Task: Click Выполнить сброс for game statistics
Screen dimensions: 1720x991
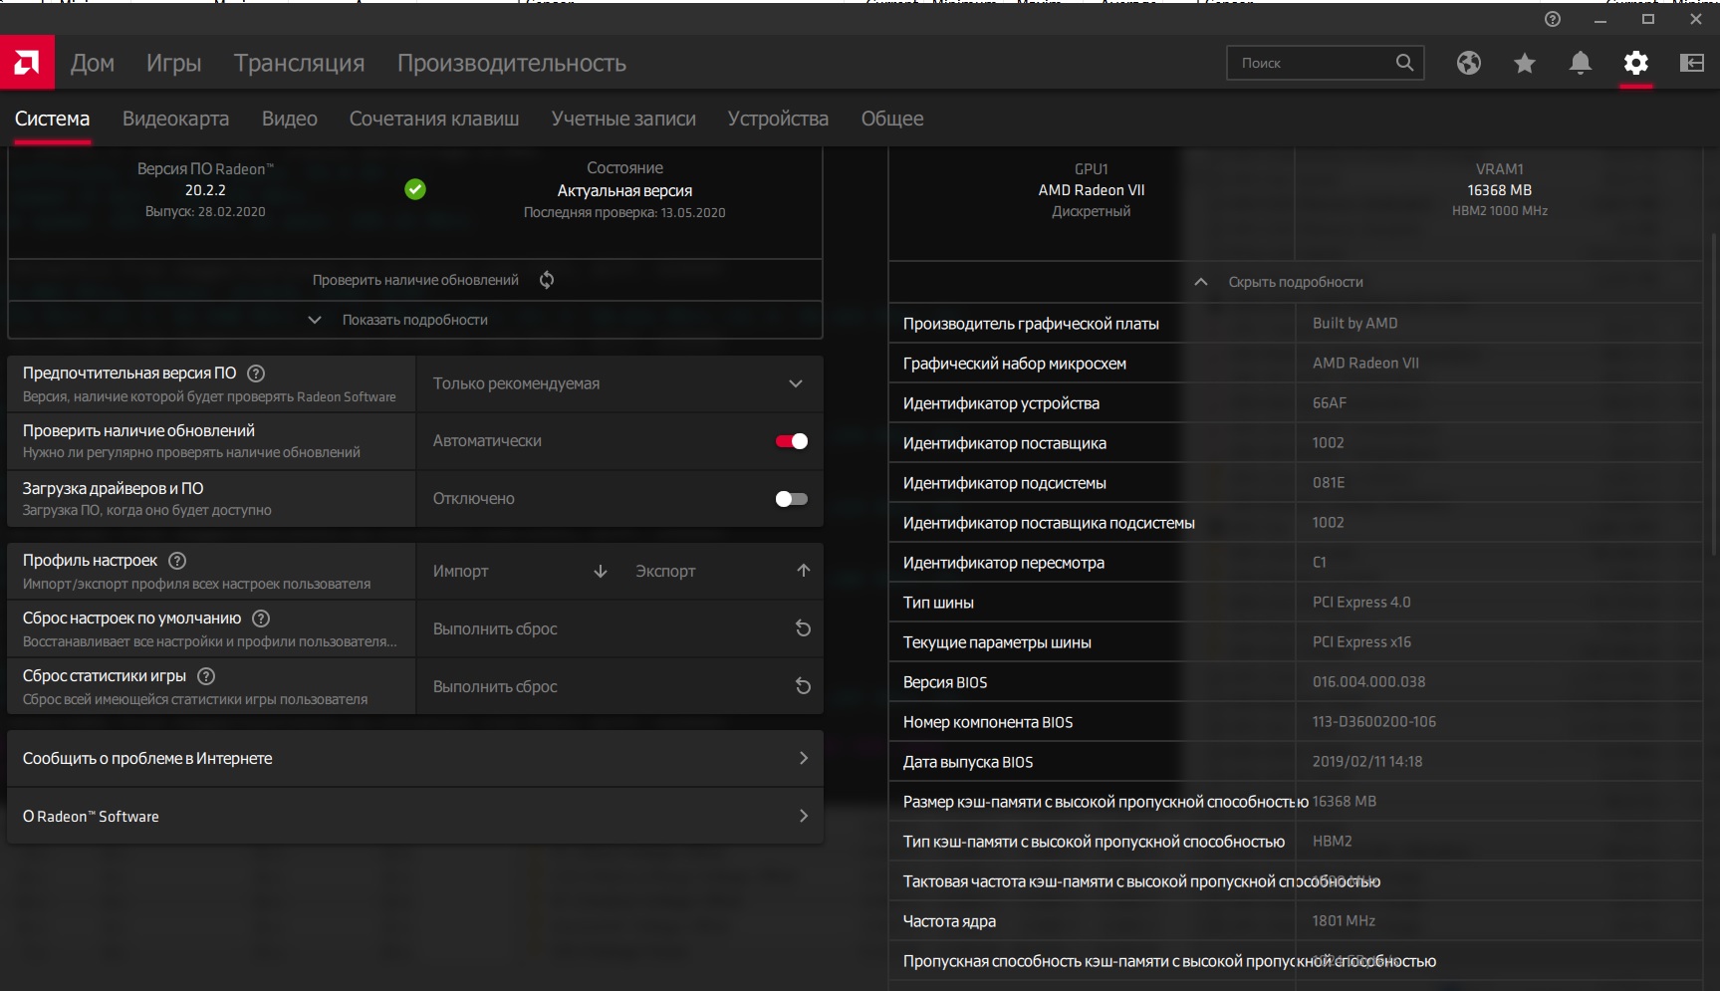Action: point(619,686)
